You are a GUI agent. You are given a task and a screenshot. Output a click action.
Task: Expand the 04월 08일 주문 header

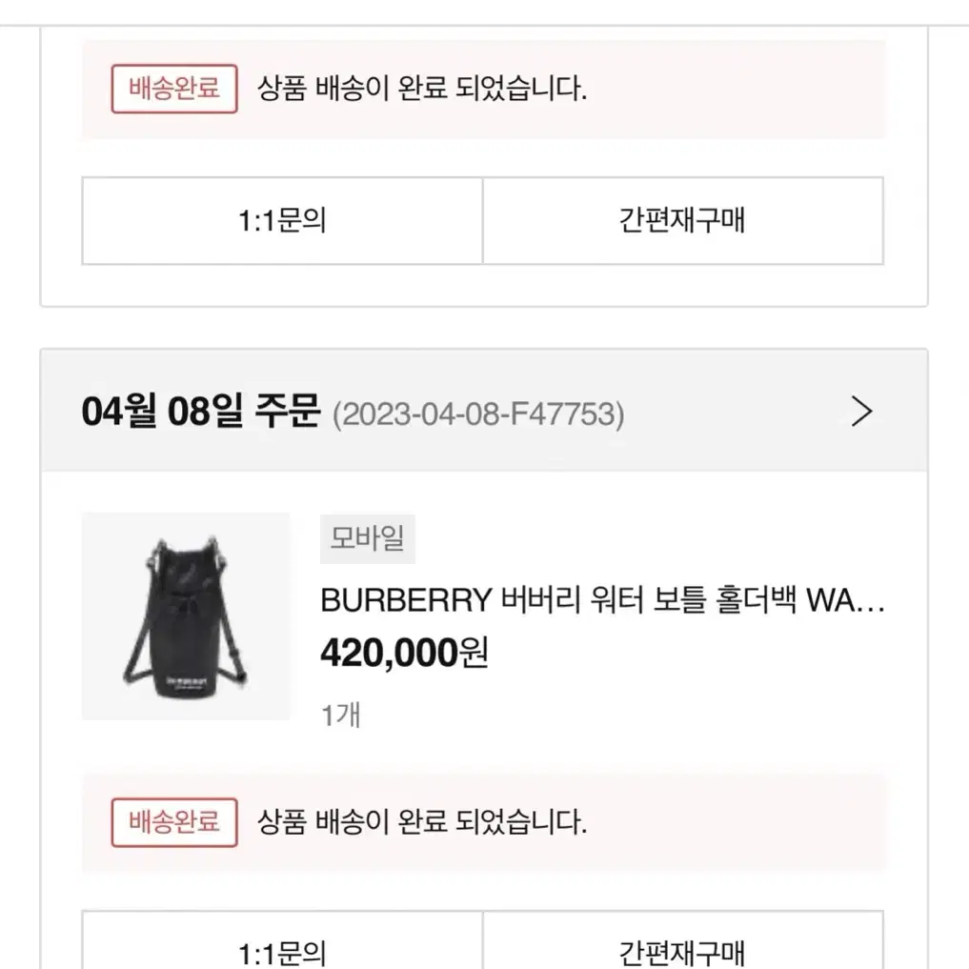(x=201, y=412)
